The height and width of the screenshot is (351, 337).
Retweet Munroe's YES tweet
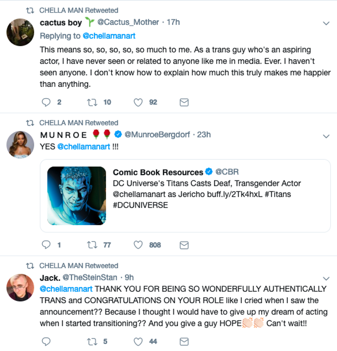[93, 245]
